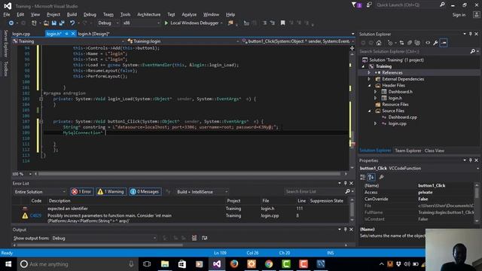Sort the Error List by the Line column header

(x=301, y=201)
